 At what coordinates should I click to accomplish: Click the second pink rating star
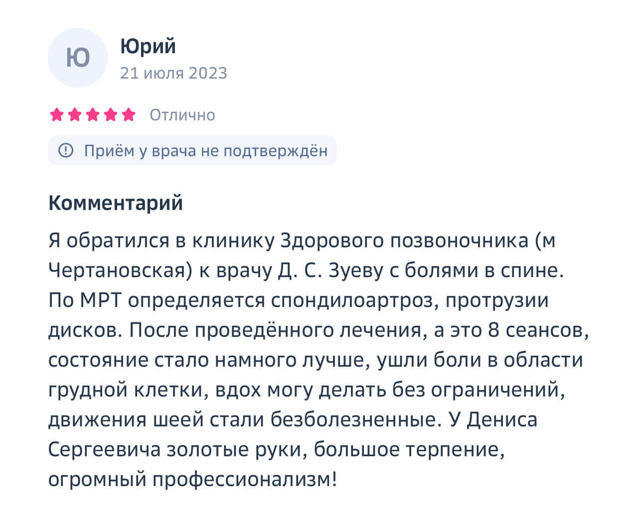click(x=75, y=115)
